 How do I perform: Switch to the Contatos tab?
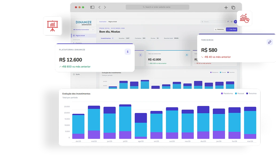(x=140, y=38)
